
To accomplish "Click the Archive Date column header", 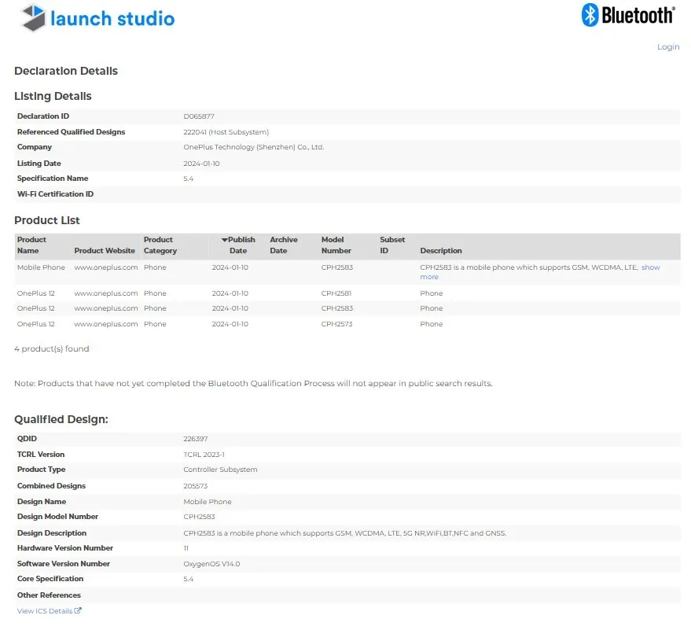I will [x=283, y=245].
